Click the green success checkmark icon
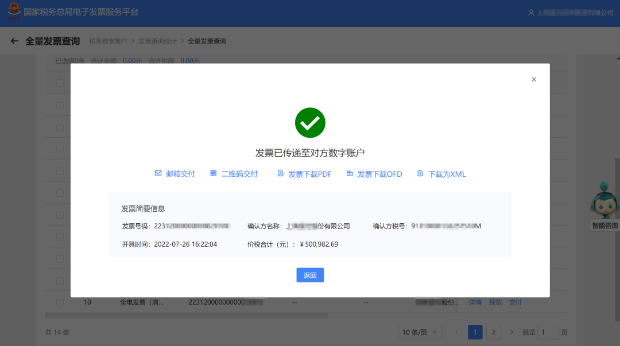The width and height of the screenshot is (620, 346). (310, 122)
